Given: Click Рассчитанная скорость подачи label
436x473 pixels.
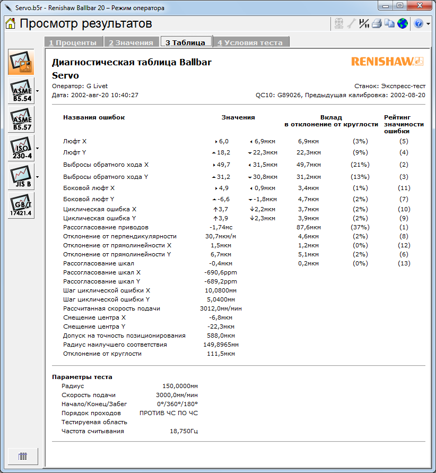Looking at the screenshot, I should click(x=111, y=308).
